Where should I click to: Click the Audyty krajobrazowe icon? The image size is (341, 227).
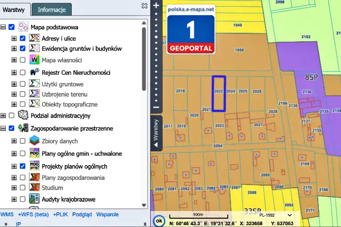click(x=34, y=199)
